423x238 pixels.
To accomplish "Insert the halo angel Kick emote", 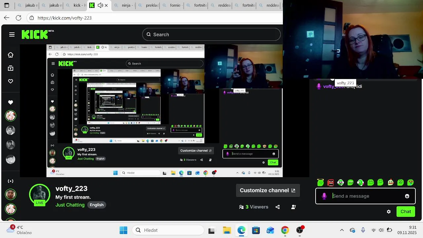I will (x=320, y=182).
